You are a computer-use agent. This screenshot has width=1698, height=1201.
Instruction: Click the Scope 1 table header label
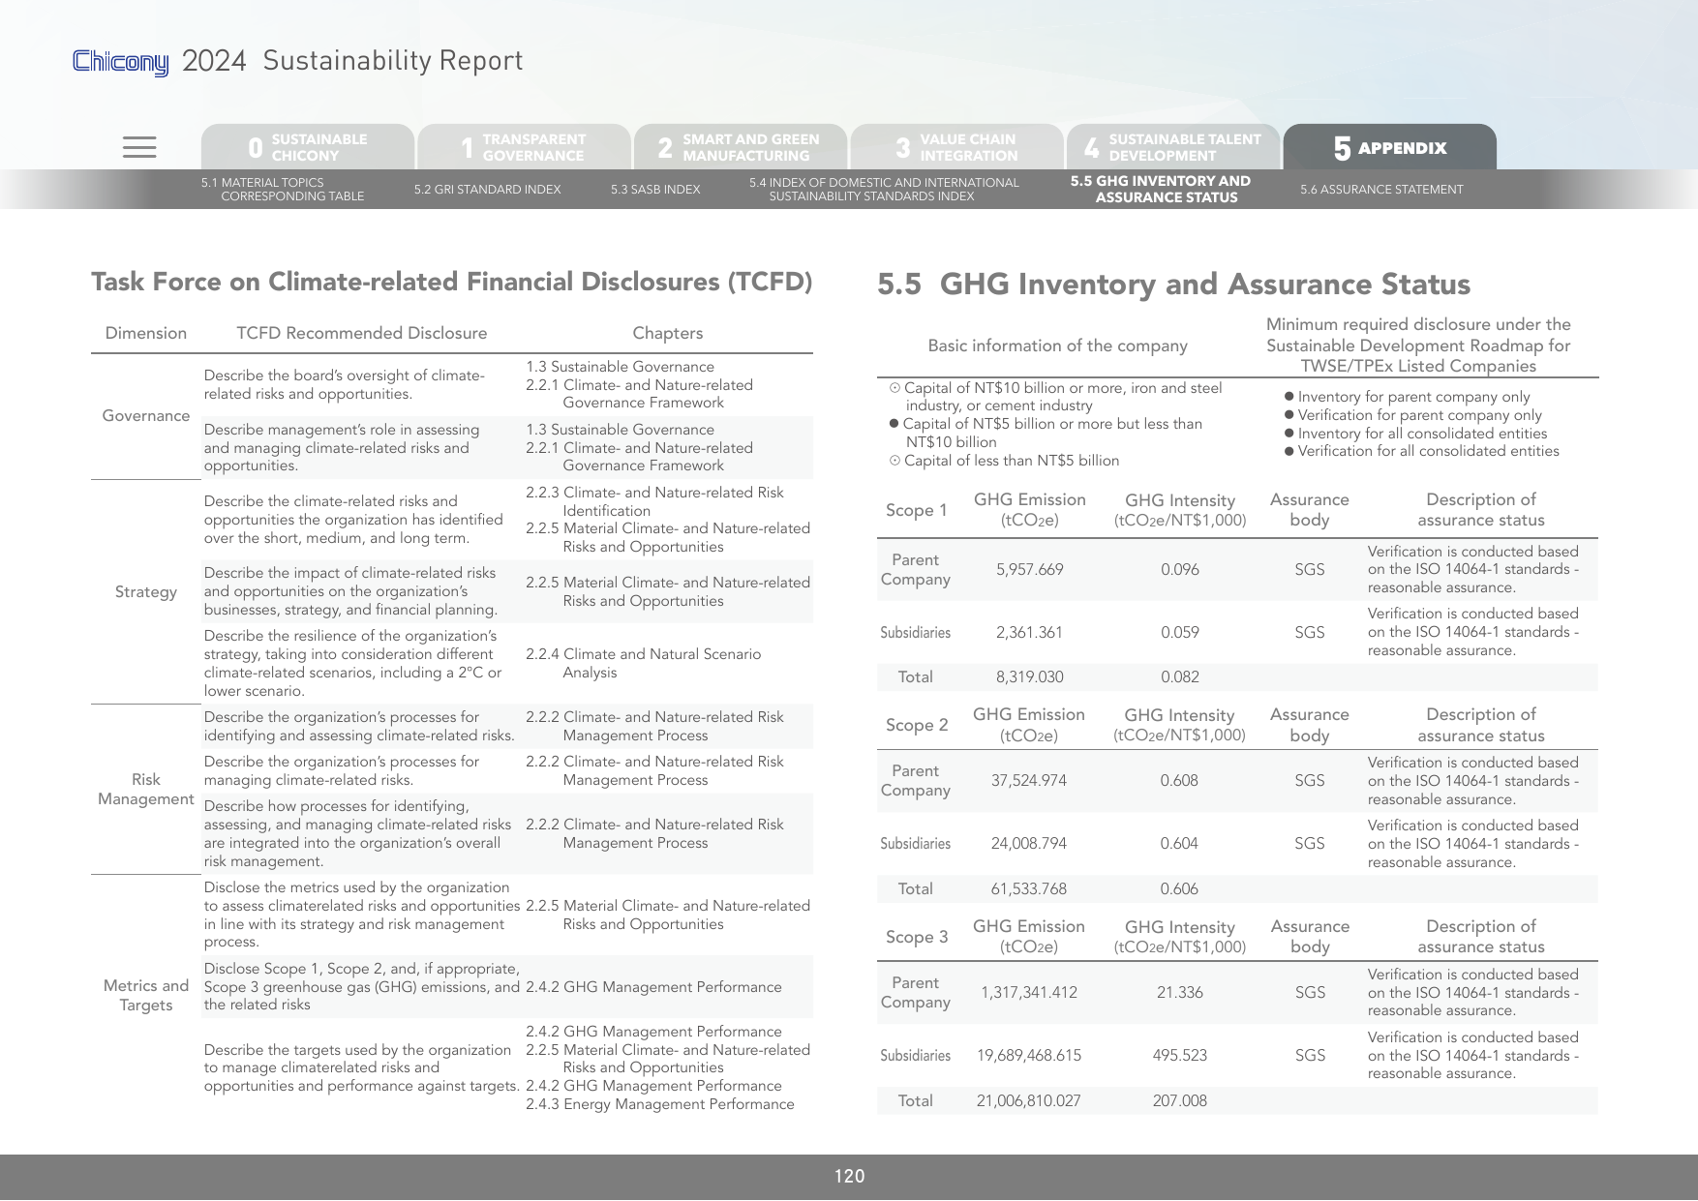coord(917,510)
